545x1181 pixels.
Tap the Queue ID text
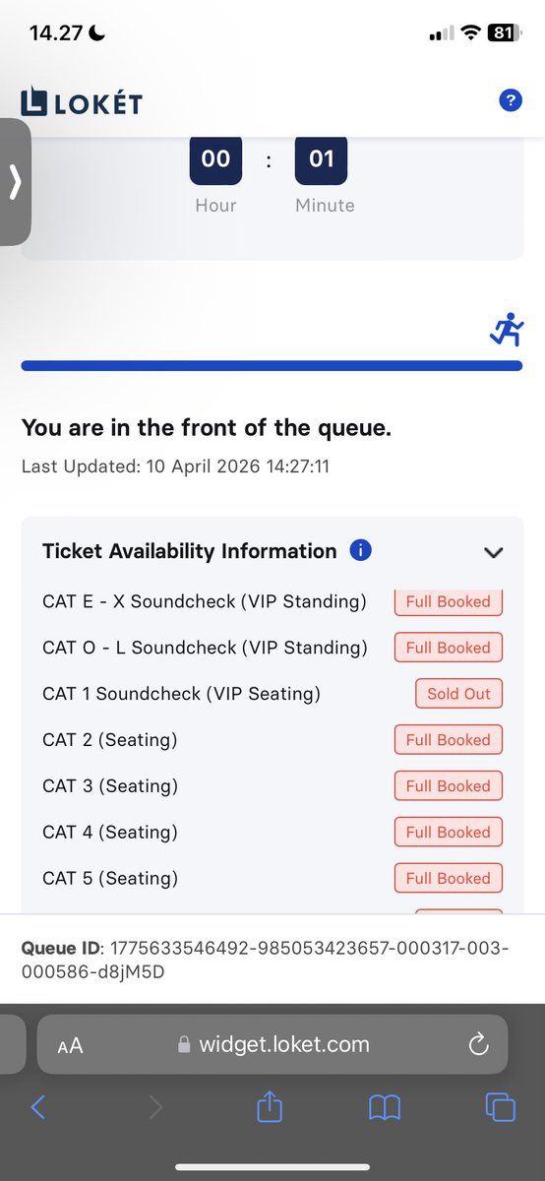[x=266, y=960]
